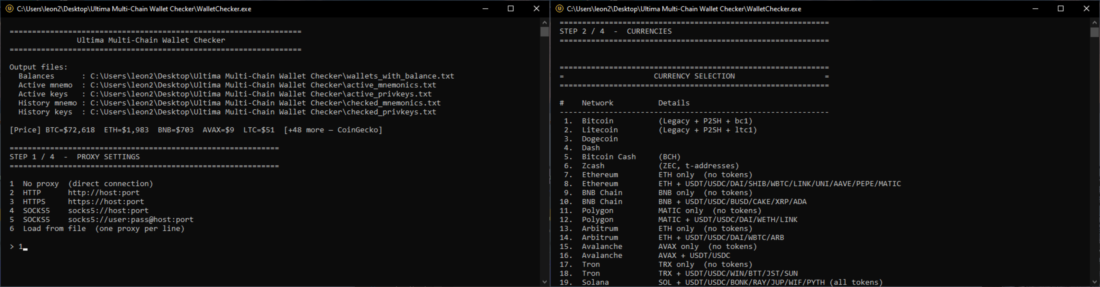Maximize the left WalletChecker console window
Screen dimensions: 1100x287
[x=511, y=9]
